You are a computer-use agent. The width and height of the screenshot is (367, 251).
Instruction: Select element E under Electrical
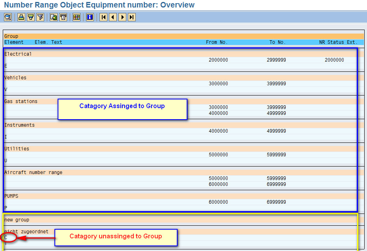coord(6,66)
